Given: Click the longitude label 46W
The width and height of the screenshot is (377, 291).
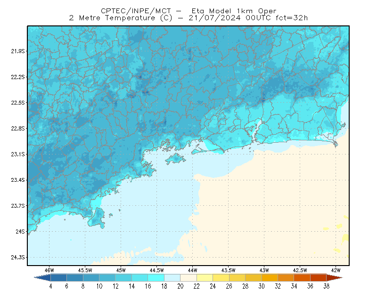Looking at the screenshot, I should pos(49,270).
